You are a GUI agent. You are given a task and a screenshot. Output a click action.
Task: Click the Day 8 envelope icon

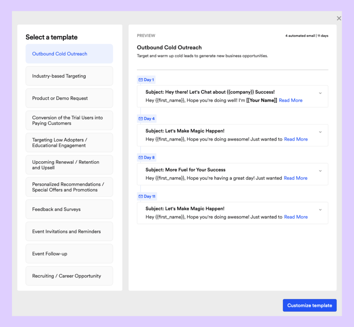point(141,157)
